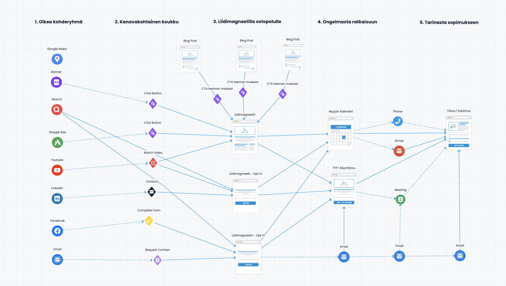Screen dimensions: 506x286
Task: Click the purple Banner Ad icon
Action: tap(57, 82)
